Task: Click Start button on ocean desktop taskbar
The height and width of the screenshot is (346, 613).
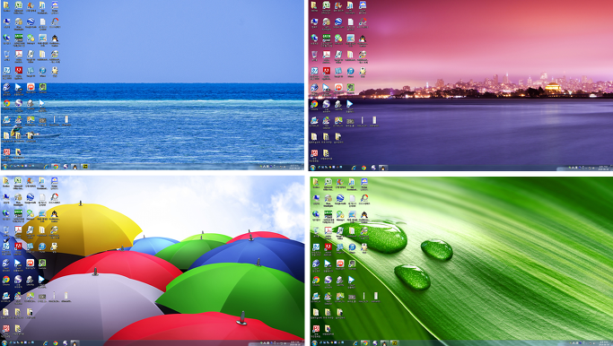Action: 4,167
